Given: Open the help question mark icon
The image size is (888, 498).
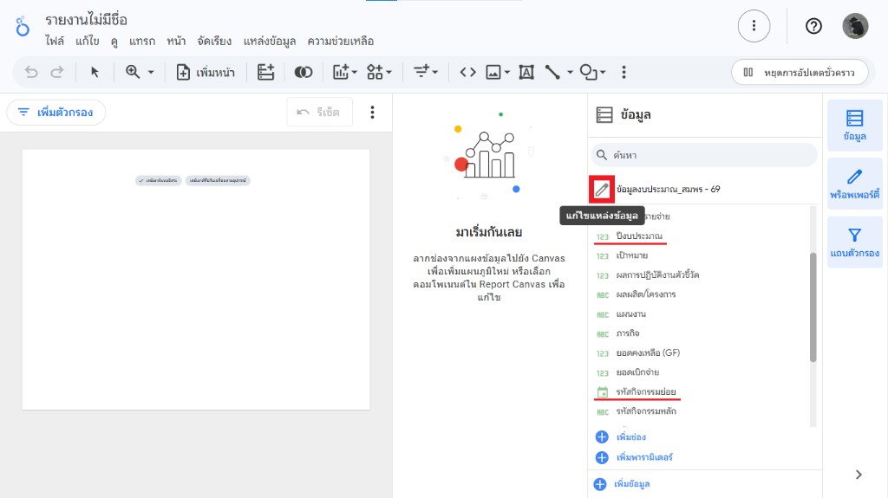Looking at the screenshot, I should 813,26.
